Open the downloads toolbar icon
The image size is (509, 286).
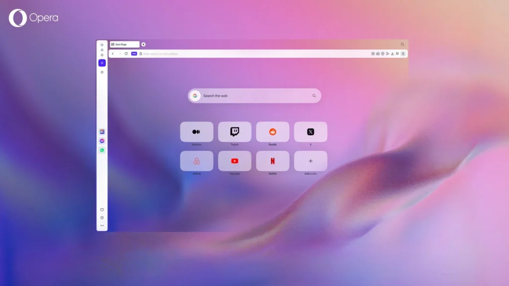(x=393, y=54)
